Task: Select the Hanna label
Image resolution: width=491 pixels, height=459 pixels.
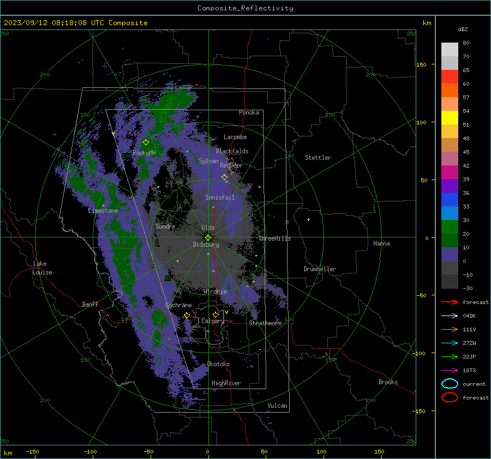Action: 381,243
